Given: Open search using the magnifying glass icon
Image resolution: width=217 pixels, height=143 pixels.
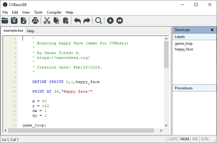Looking at the screenshot, I should (x=99, y=21).
